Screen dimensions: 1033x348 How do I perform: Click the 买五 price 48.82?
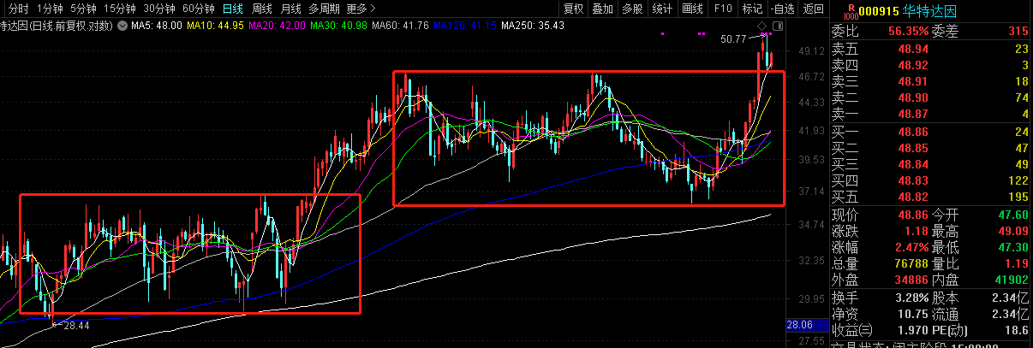click(911, 197)
